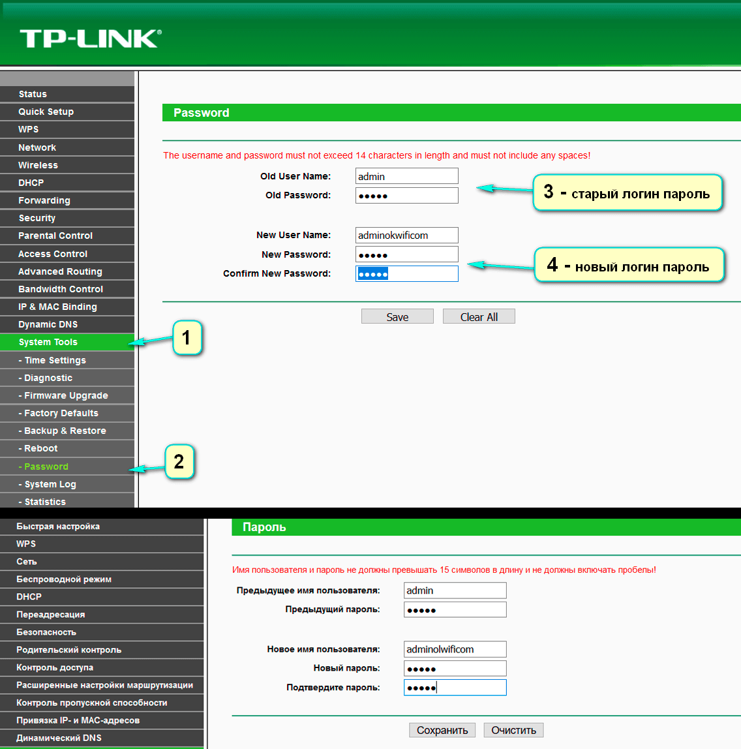
Task: Open Родительский контроль menu item
Action: click(x=68, y=650)
